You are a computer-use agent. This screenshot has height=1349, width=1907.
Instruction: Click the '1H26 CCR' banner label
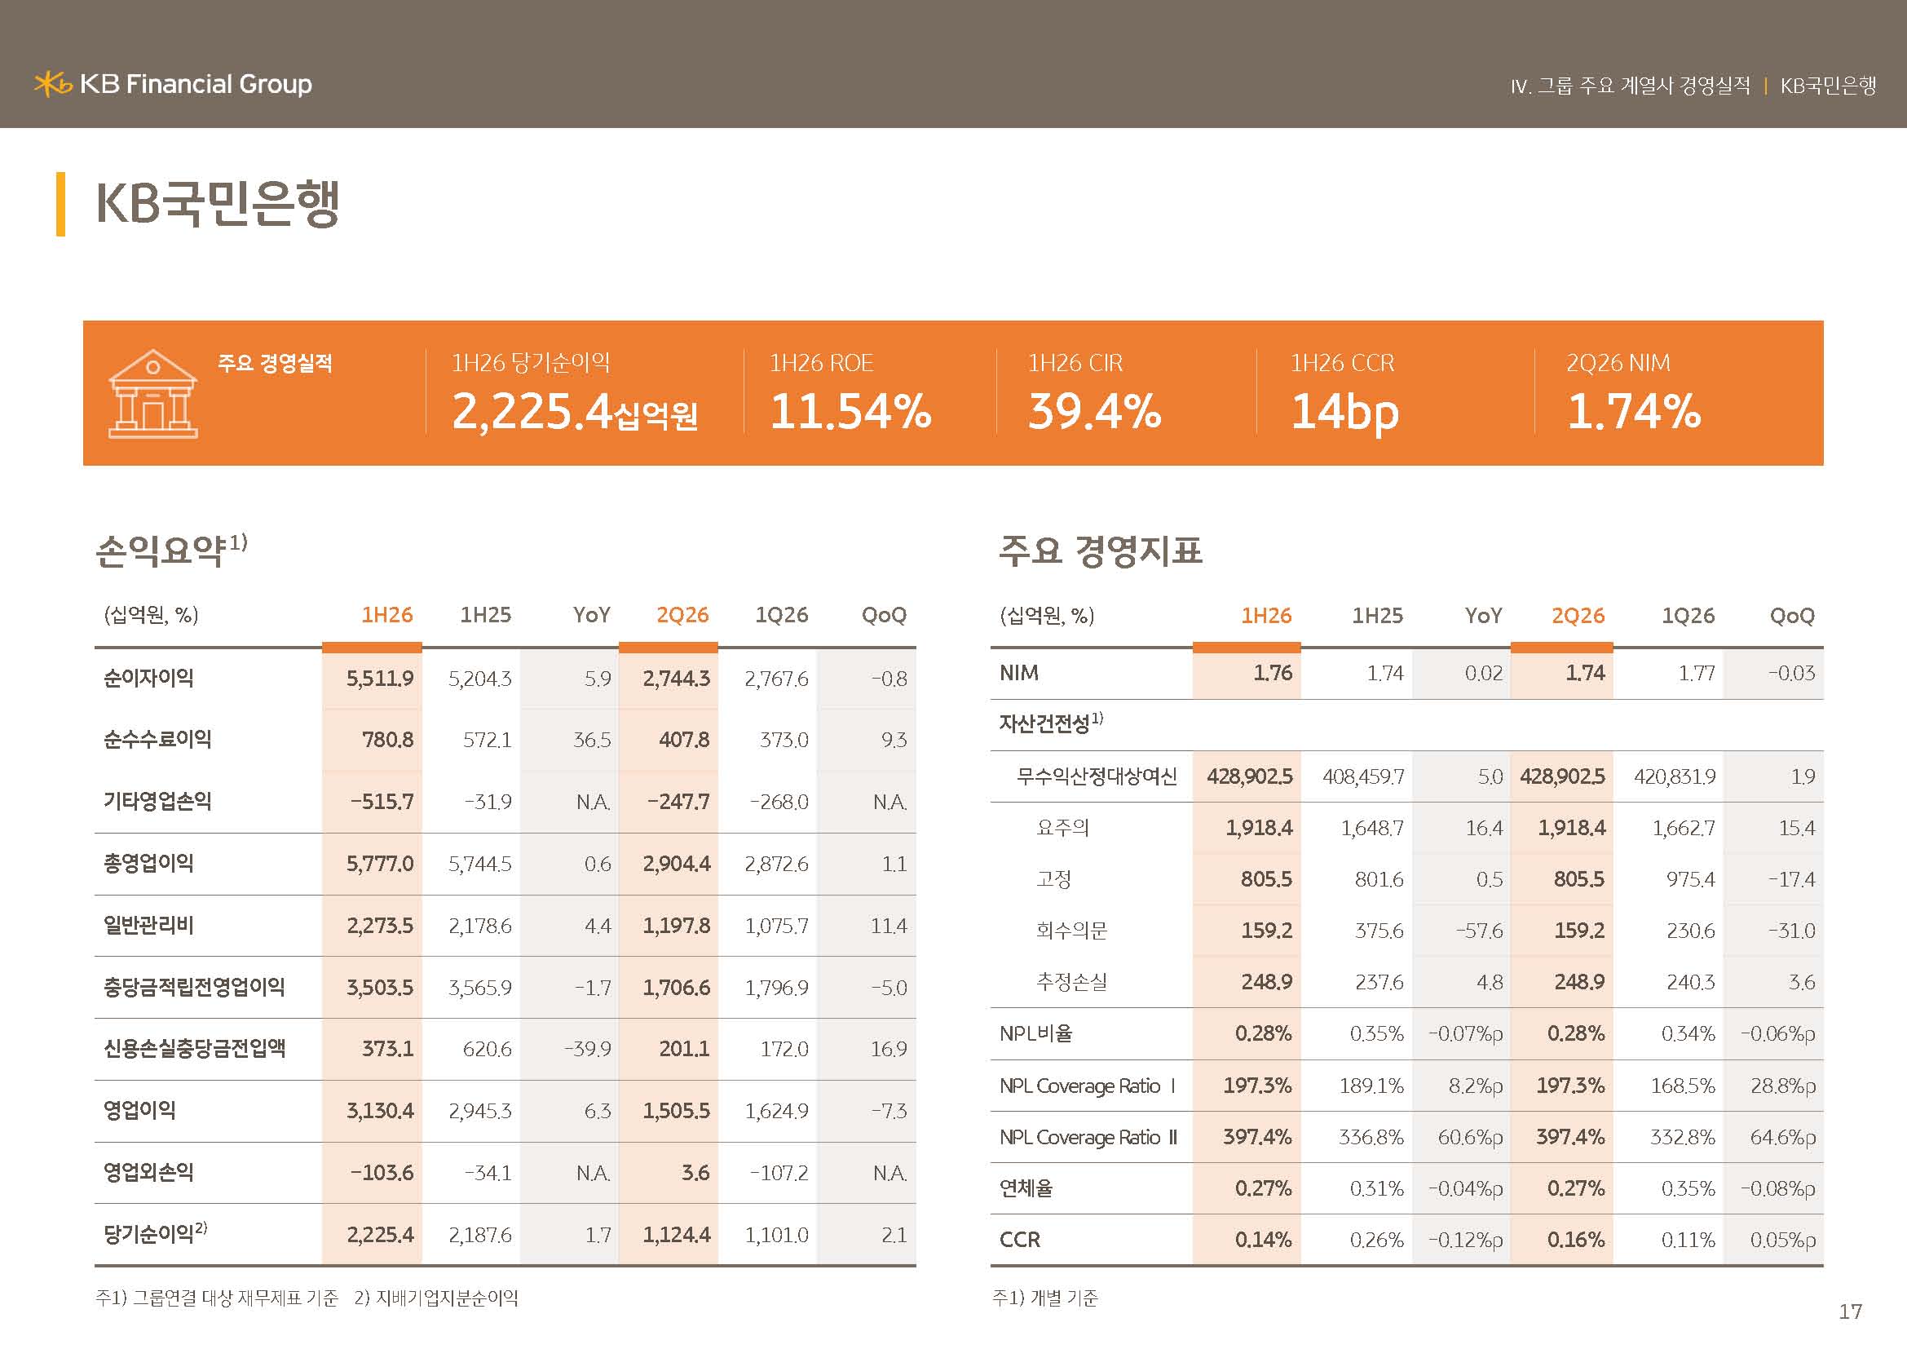(x=1342, y=363)
